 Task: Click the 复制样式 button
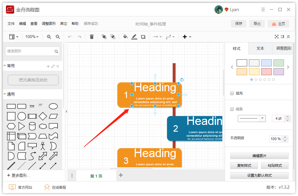pos(244,166)
